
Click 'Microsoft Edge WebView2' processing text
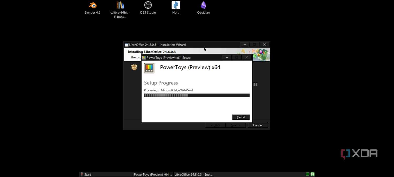point(177,90)
